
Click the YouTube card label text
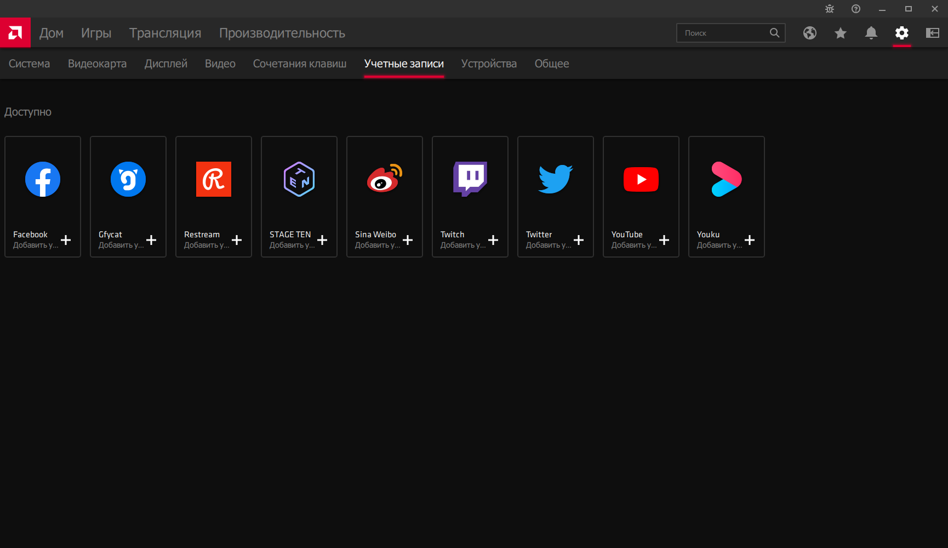click(627, 235)
